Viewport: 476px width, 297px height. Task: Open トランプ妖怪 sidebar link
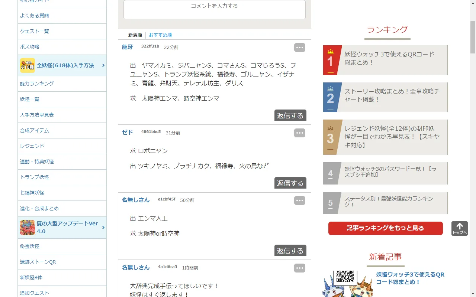62,177
